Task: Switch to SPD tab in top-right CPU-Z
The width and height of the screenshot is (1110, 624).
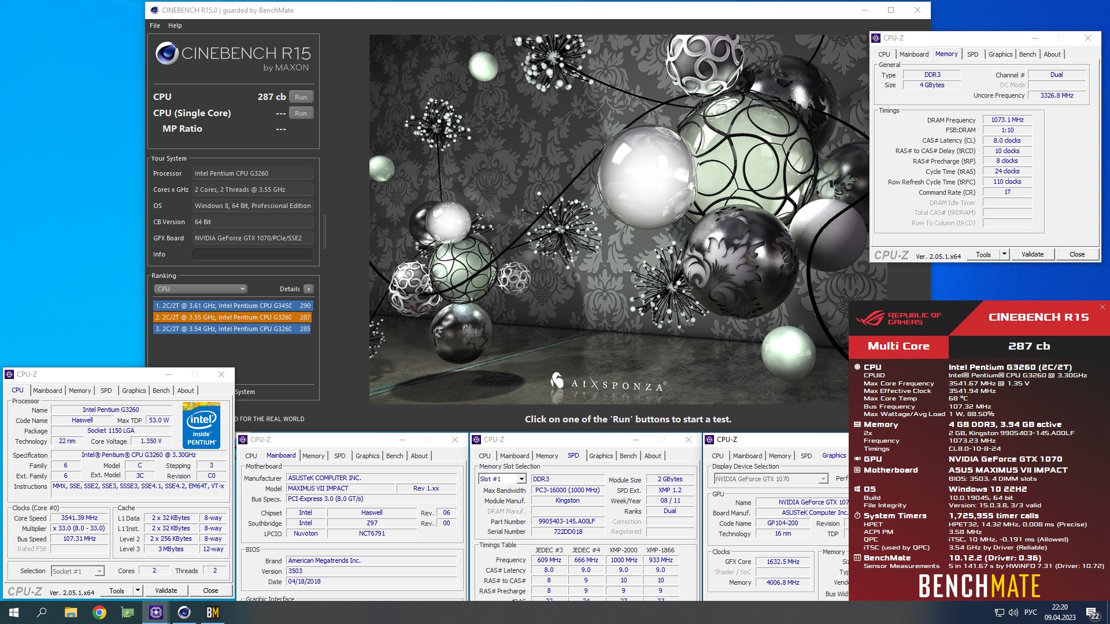Action: 973,54
